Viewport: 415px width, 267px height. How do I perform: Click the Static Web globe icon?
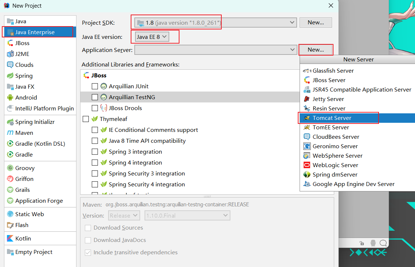pyautogui.click(x=10, y=214)
